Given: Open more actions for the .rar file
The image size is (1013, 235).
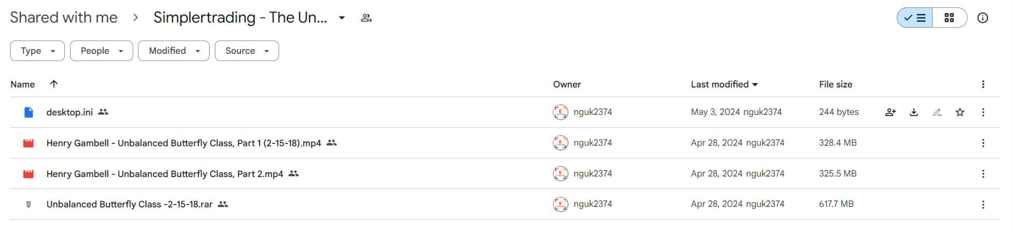Looking at the screenshot, I should coord(983,204).
